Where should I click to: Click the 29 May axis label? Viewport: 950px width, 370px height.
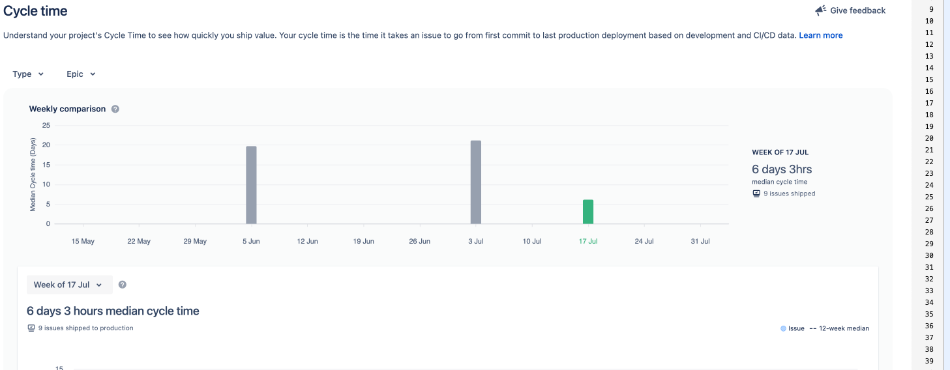(195, 241)
